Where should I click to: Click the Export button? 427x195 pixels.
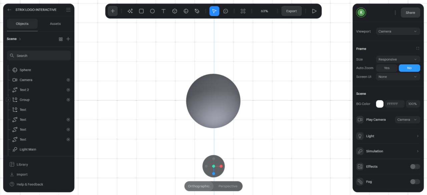pyautogui.click(x=292, y=11)
